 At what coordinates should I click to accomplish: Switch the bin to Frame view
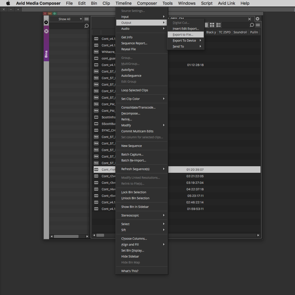click(212, 25)
